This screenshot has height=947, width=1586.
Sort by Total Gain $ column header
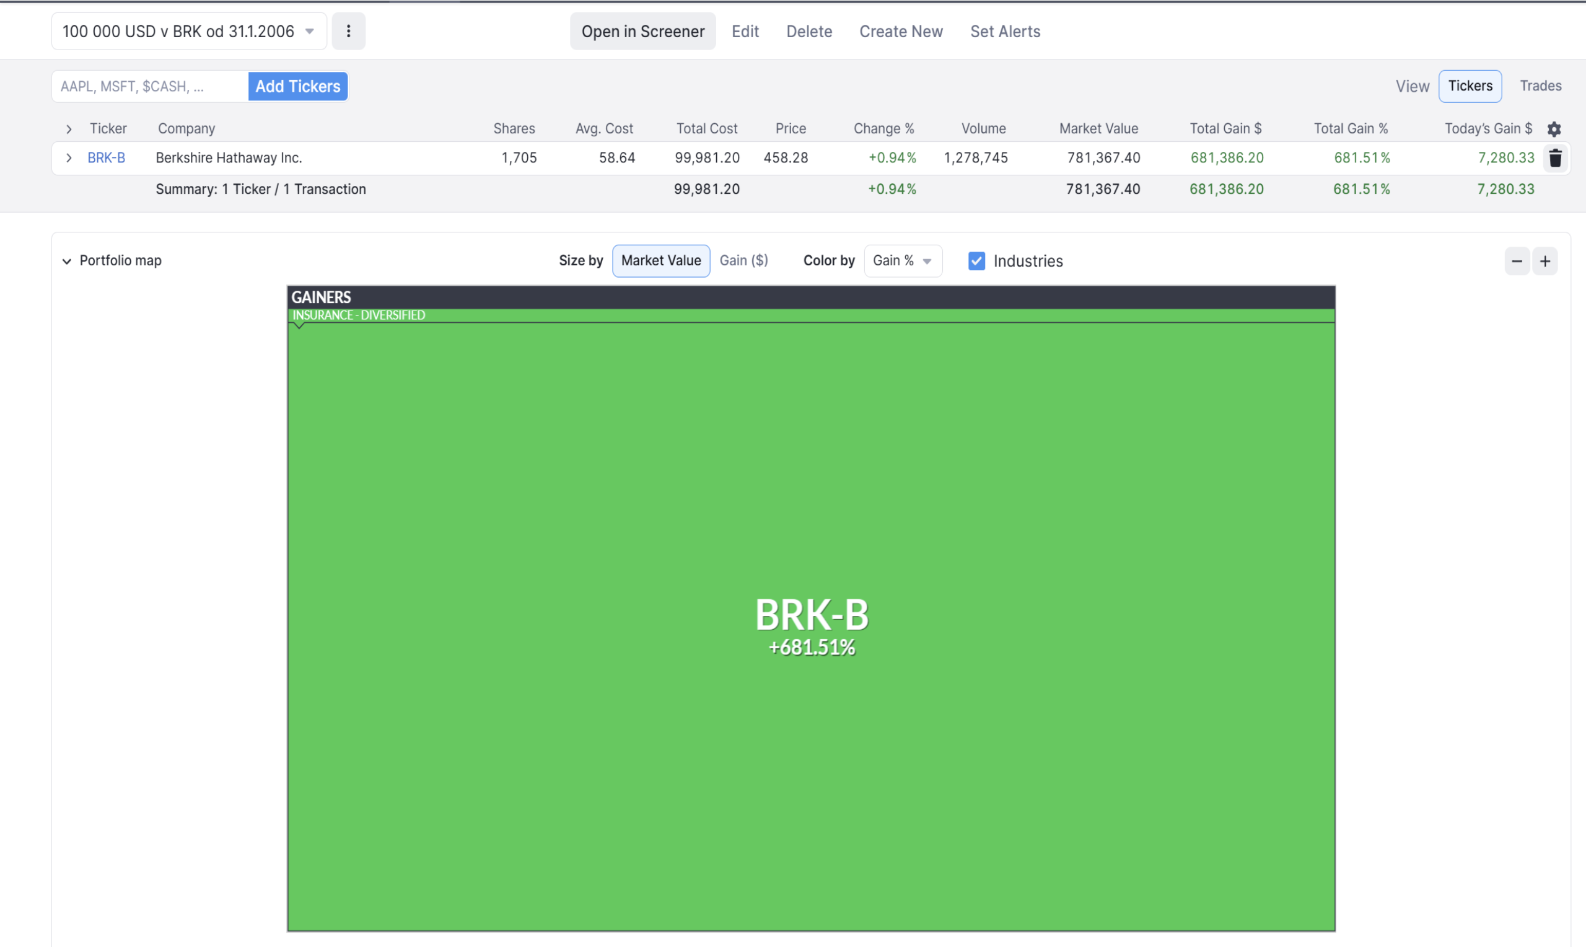click(x=1225, y=128)
